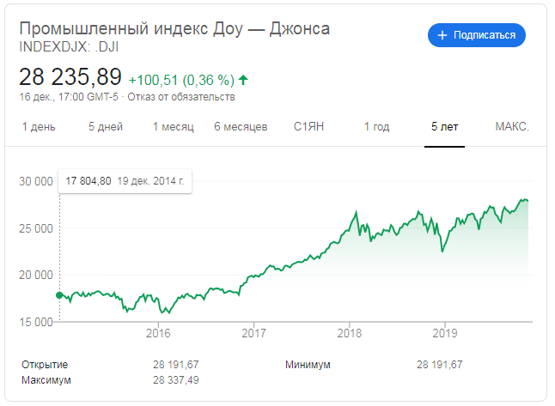Click the chart tooltip showing 17 804,80

125,181
